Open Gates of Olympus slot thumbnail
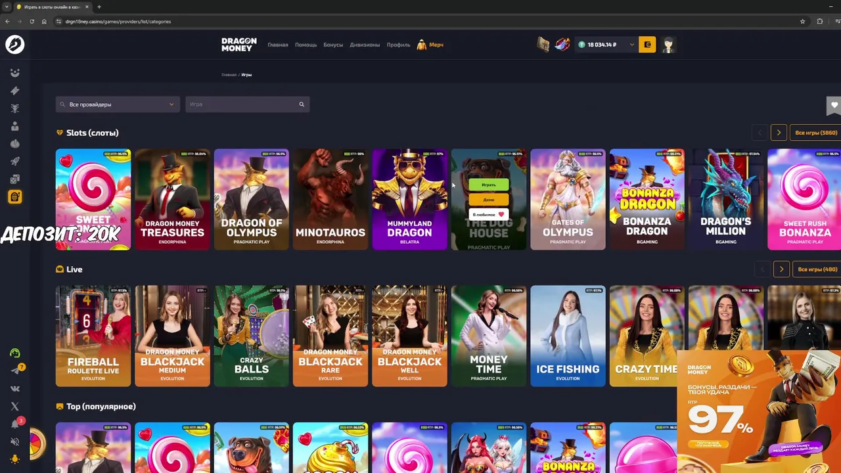 coord(568,200)
